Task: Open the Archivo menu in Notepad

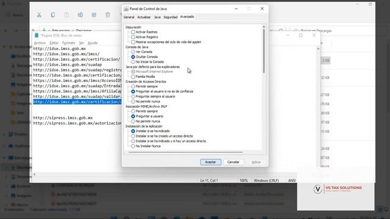Action: (40, 43)
